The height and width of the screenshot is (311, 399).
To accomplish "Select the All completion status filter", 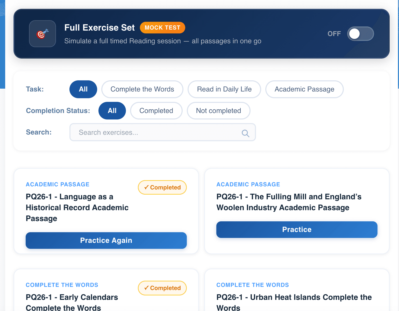I will 112,111.
